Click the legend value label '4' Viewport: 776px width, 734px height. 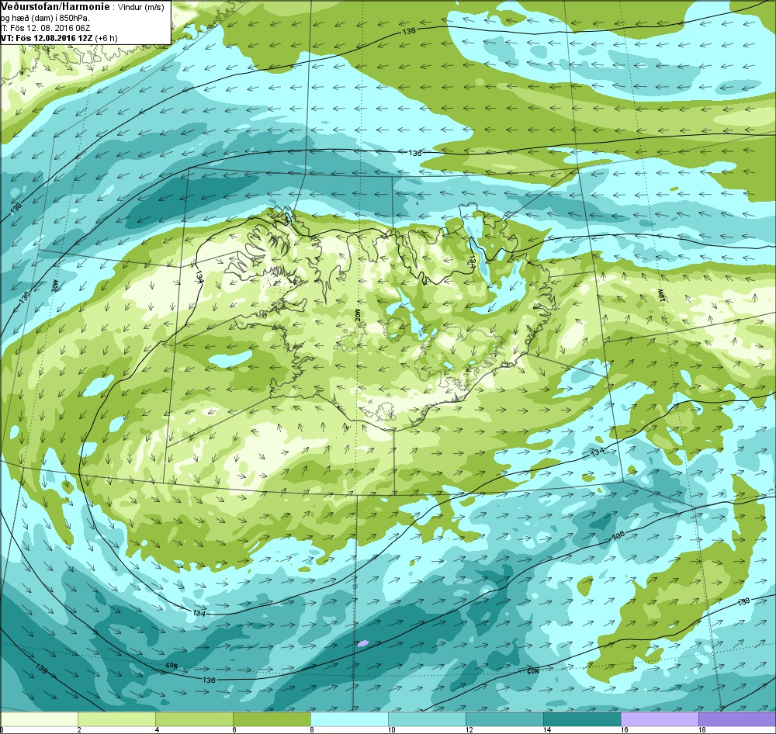click(157, 730)
